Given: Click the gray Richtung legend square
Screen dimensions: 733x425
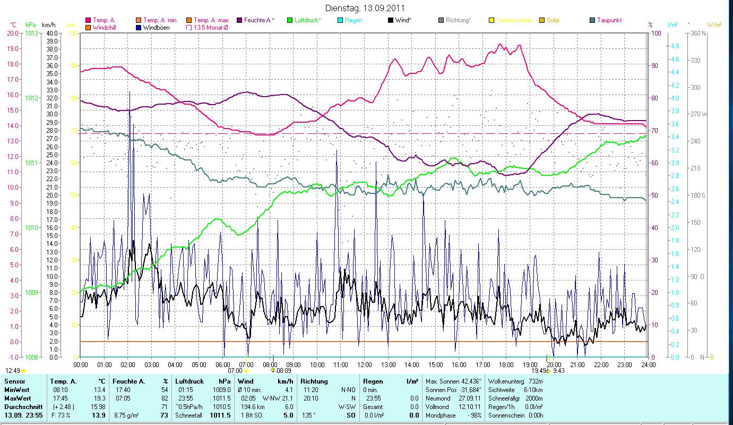Looking at the screenshot, I should (441, 20).
